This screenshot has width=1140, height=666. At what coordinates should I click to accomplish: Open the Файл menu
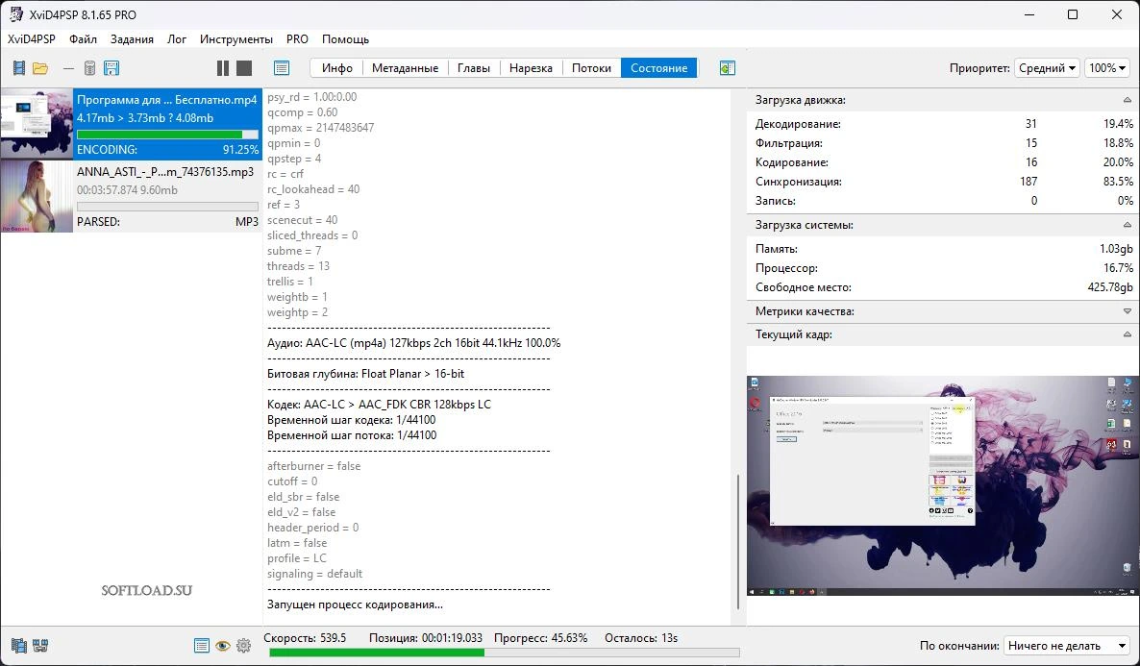pyautogui.click(x=83, y=39)
